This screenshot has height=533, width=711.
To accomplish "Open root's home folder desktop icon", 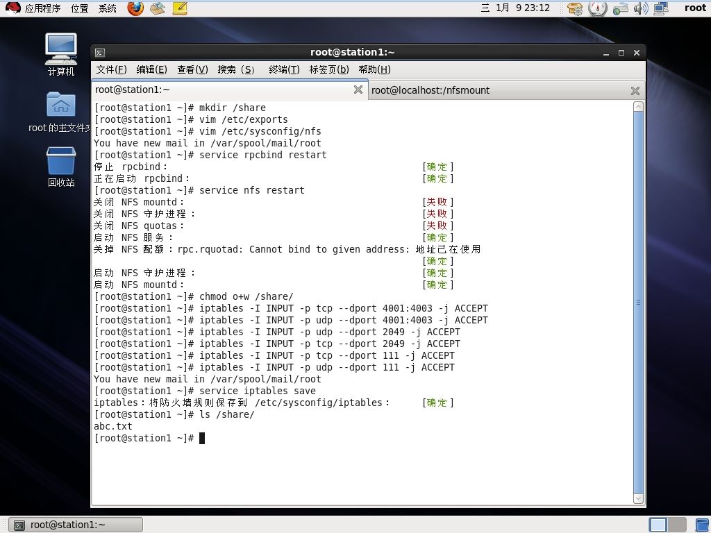I will tap(60, 112).
